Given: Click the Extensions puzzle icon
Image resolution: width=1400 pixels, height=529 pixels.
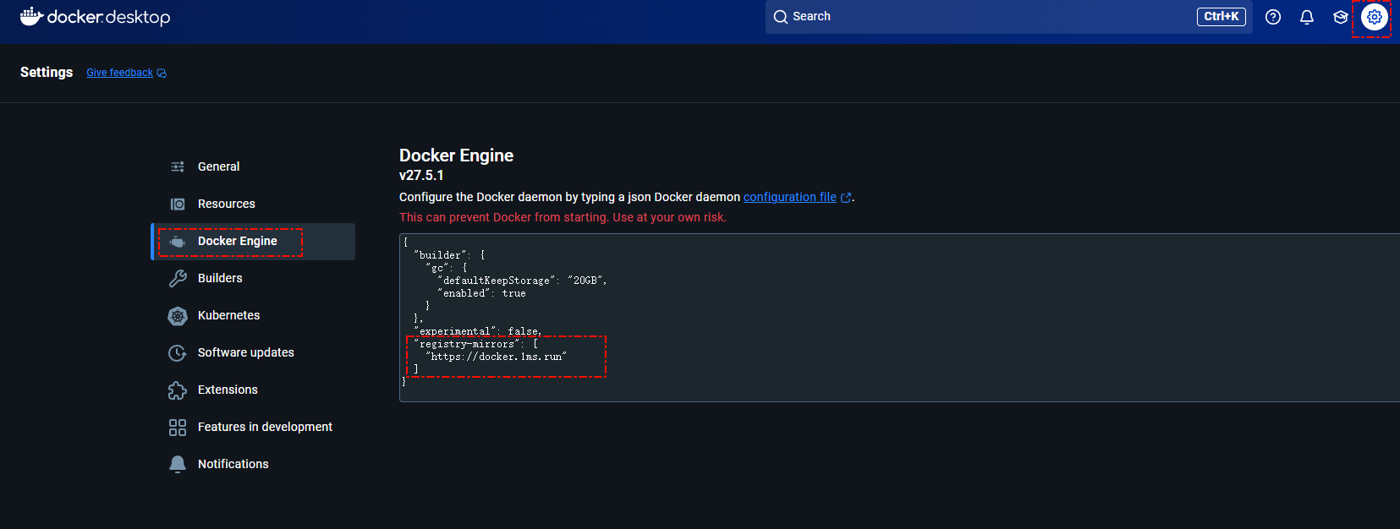Looking at the screenshot, I should point(178,390).
